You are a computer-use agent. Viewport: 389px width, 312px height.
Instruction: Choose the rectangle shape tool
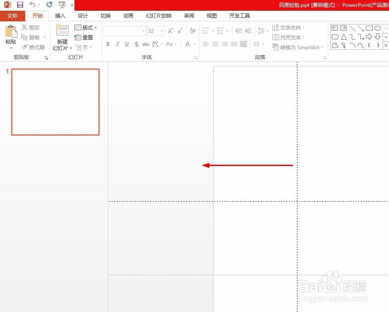(370, 28)
